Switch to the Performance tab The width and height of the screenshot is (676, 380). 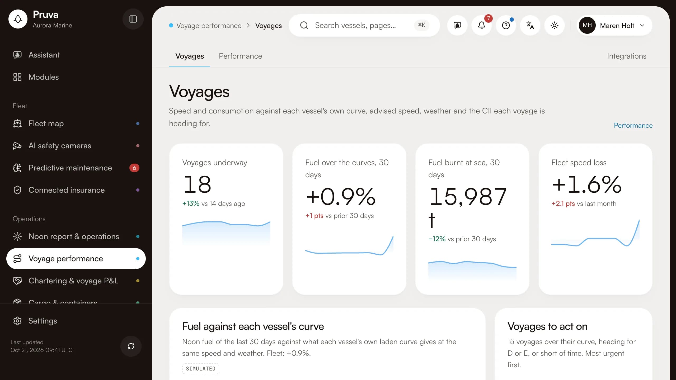[x=240, y=56]
